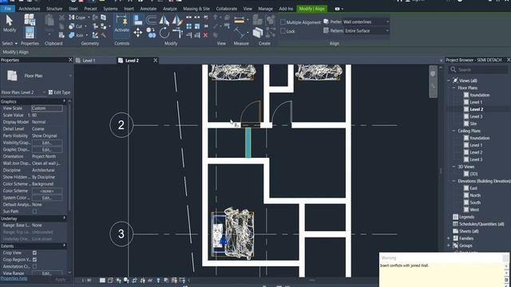This screenshot has height=287, width=511.
Task: Open the Pattern Entire Surface dropdown
Action: tap(366, 30)
